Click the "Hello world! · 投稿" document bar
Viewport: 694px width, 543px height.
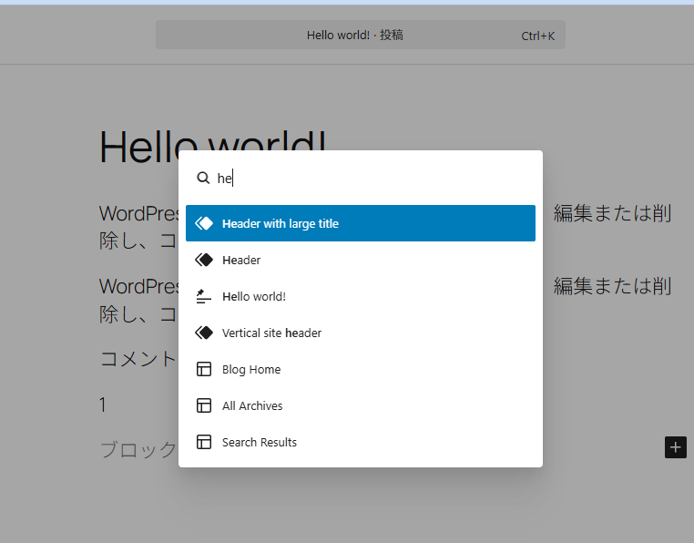pyautogui.click(x=354, y=36)
